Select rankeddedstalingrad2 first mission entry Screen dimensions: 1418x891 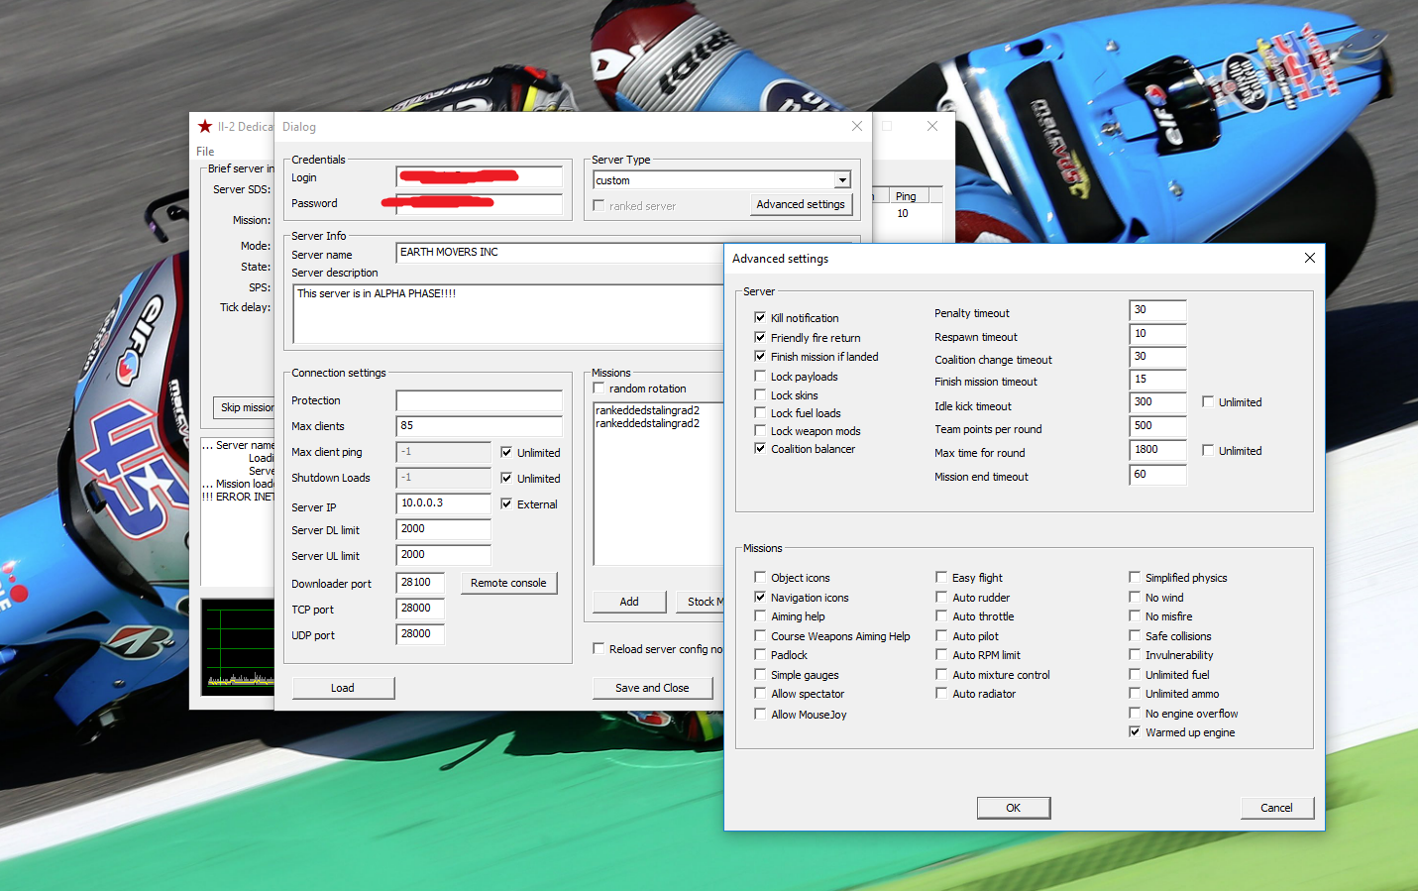click(647, 410)
